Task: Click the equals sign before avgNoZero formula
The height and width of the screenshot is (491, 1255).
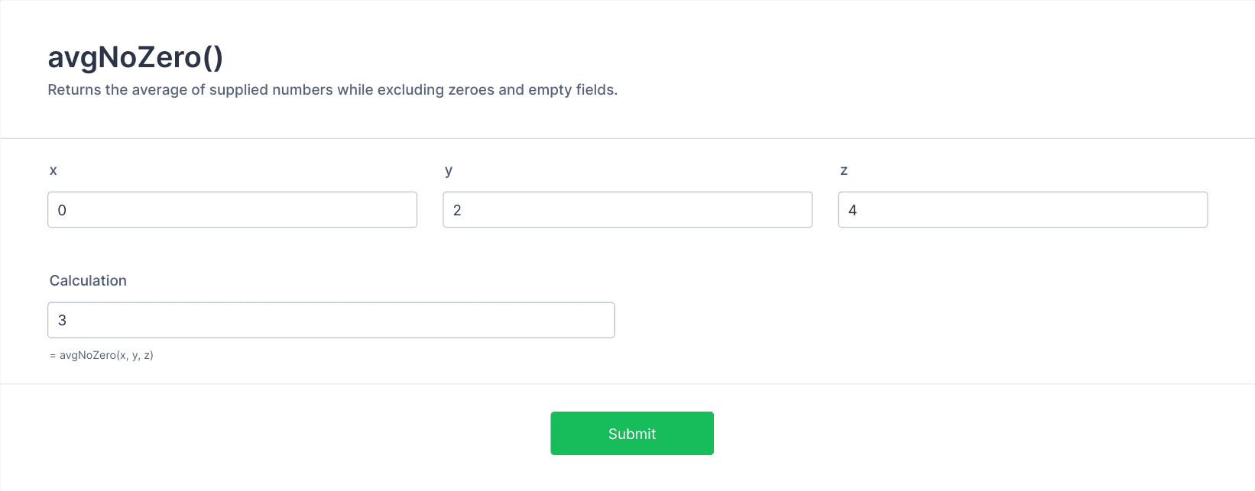Action: click(x=53, y=355)
